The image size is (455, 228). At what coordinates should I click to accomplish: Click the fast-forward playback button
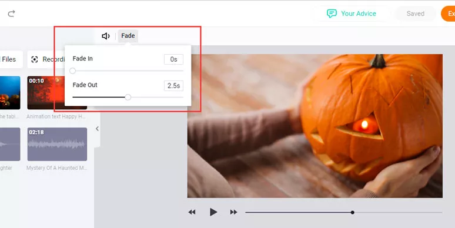pos(233,212)
